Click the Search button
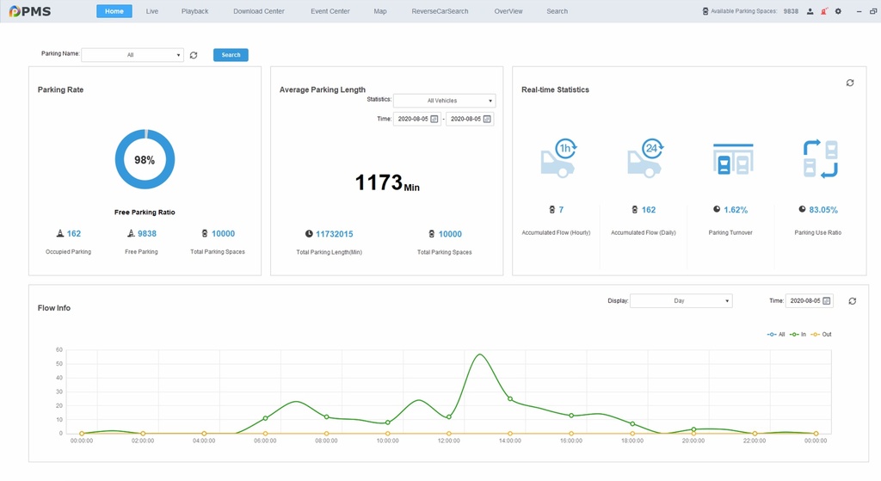Screen dimensions: 881x481 pos(231,55)
